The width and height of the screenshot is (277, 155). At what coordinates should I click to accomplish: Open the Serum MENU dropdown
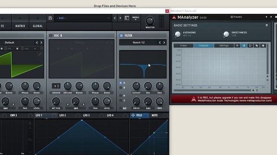(135, 18)
